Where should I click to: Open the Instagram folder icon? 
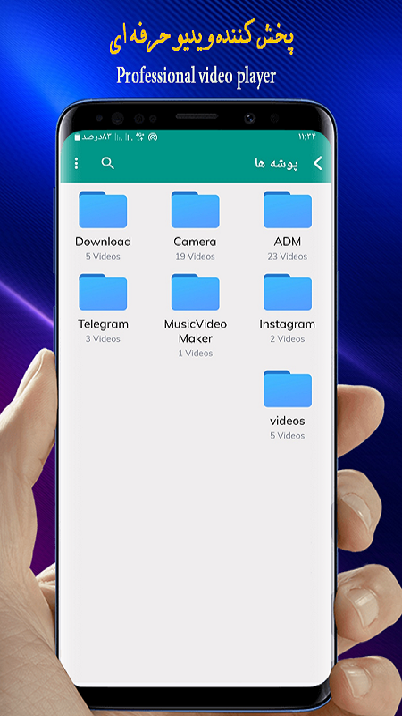tap(288, 293)
